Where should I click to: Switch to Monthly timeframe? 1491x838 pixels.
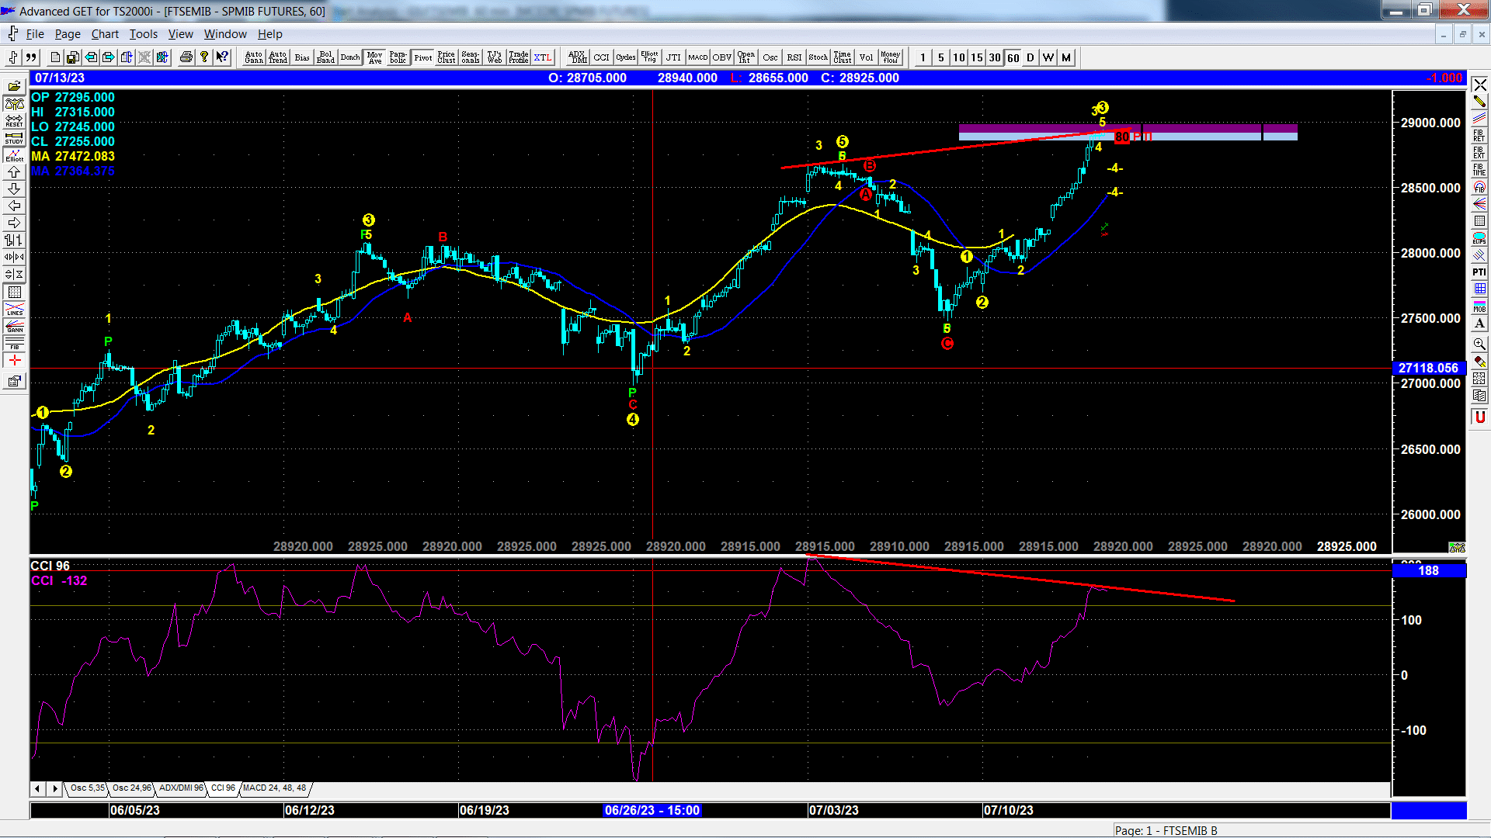(1066, 57)
